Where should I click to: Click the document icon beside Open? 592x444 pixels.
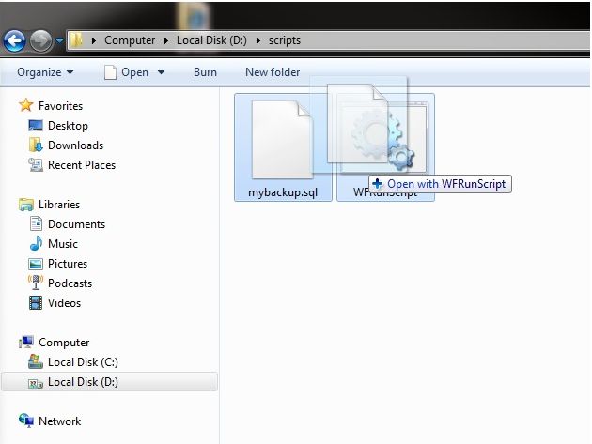coord(110,72)
